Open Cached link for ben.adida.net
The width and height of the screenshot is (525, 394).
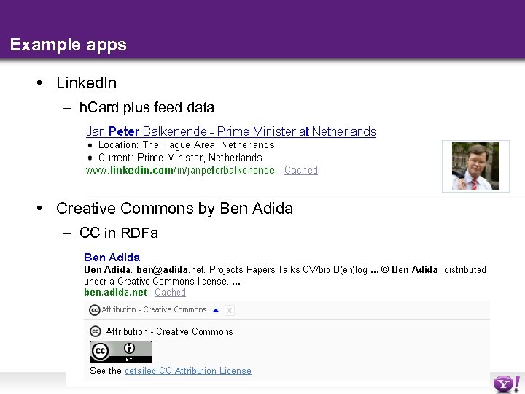pyautogui.click(x=170, y=292)
